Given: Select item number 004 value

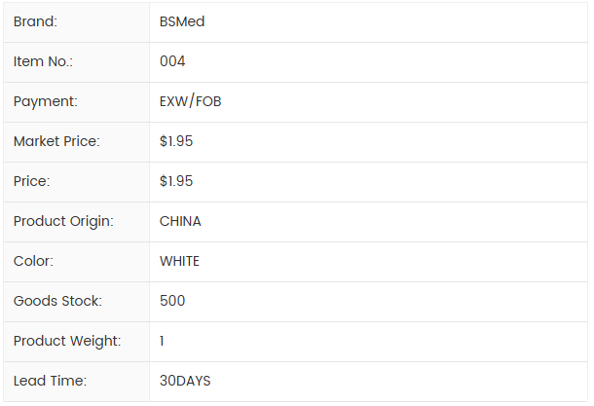Looking at the screenshot, I should point(172,61).
